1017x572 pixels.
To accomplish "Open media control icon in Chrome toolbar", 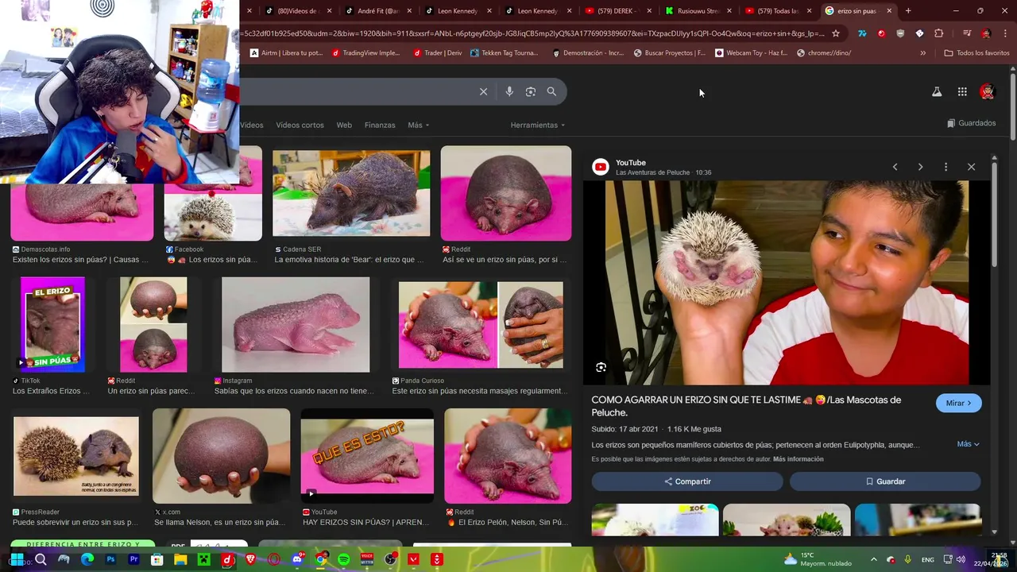I will (x=966, y=33).
